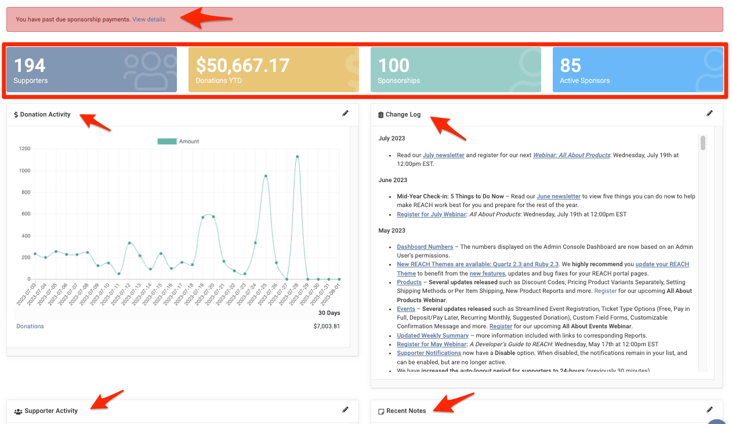Viewport: 732px width, 424px height.
Task: Click the Supporter Activity edit pencil icon
Action: tap(345, 409)
